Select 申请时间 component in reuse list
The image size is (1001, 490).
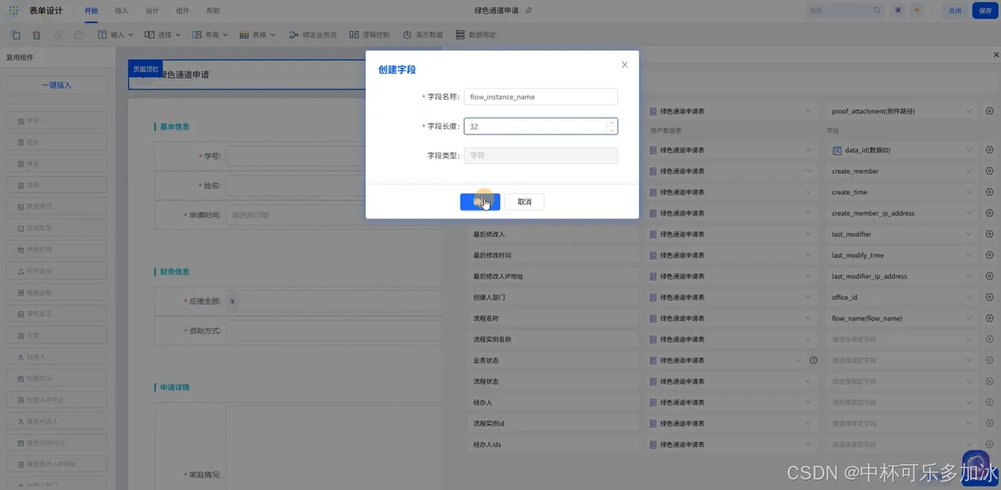(x=56, y=250)
